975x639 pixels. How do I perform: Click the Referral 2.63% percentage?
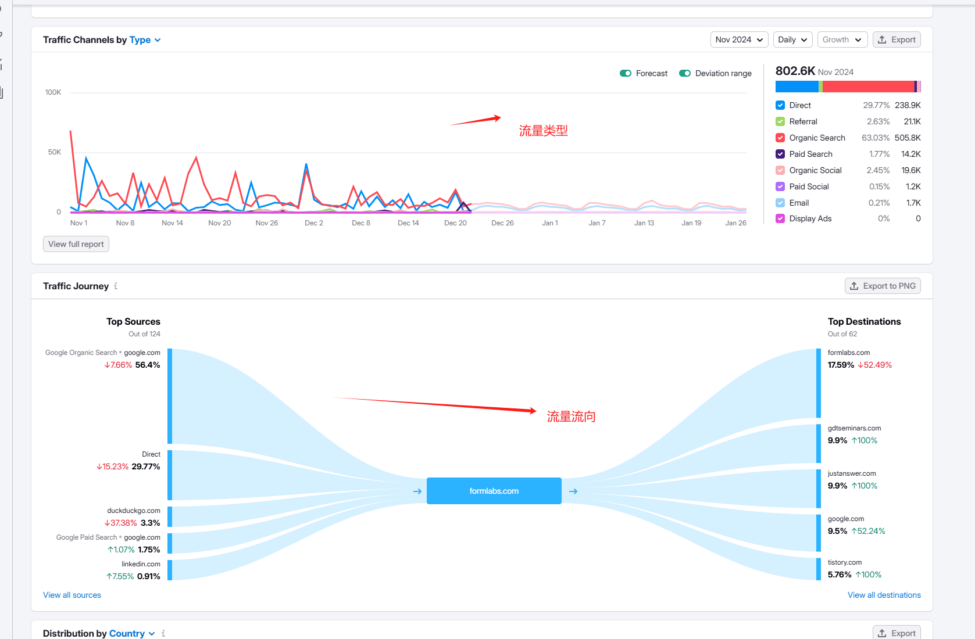(878, 121)
